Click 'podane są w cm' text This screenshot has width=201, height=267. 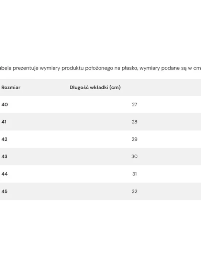(x=181, y=68)
